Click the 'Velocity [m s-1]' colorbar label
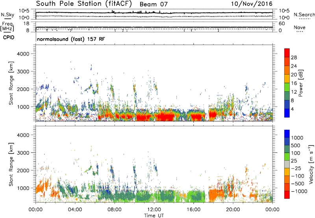The width and height of the screenshot is (315, 218). click(x=311, y=164)
